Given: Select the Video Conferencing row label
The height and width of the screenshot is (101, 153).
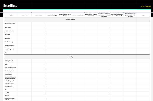Looking at the screenshot, I should pos(9,42).
